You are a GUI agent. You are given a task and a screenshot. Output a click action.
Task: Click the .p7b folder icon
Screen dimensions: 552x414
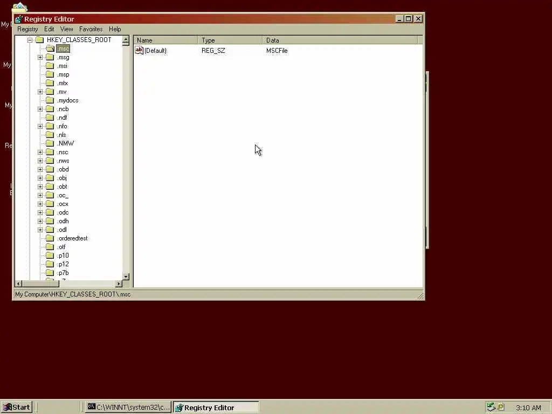(x=50, y=273)
